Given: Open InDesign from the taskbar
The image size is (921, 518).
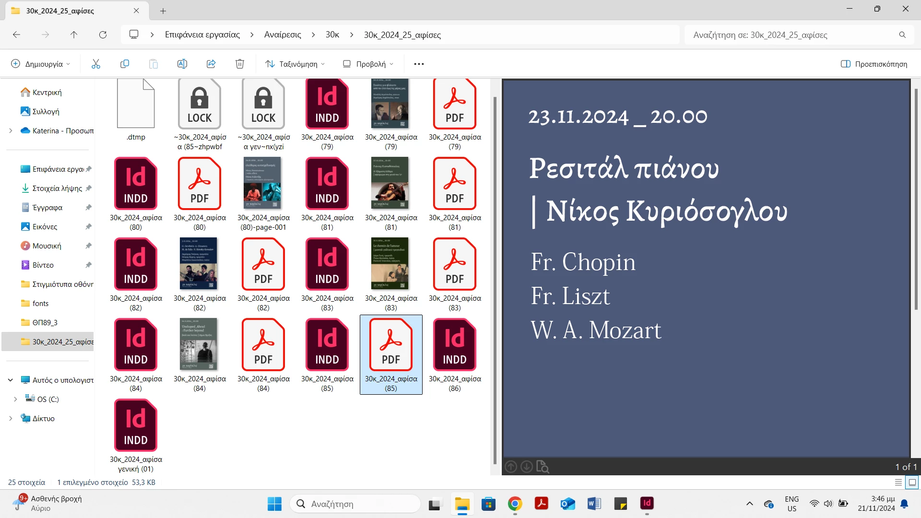Looking at the screenshot, I should (x=647, y=504).
